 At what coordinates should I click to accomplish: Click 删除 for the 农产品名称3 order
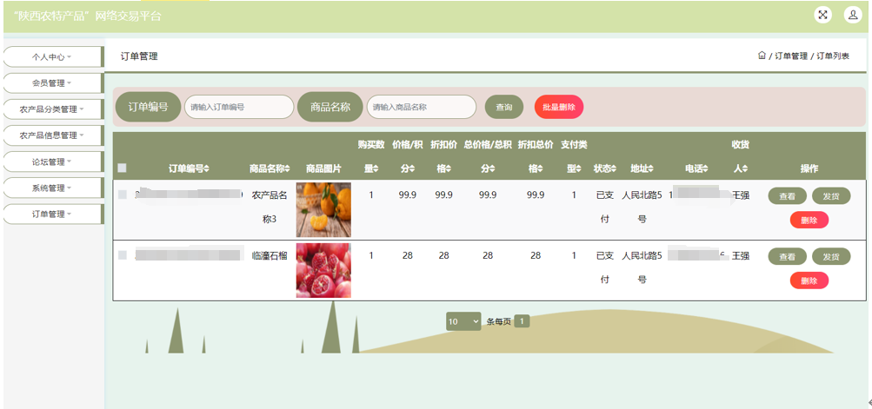[809, 220]
